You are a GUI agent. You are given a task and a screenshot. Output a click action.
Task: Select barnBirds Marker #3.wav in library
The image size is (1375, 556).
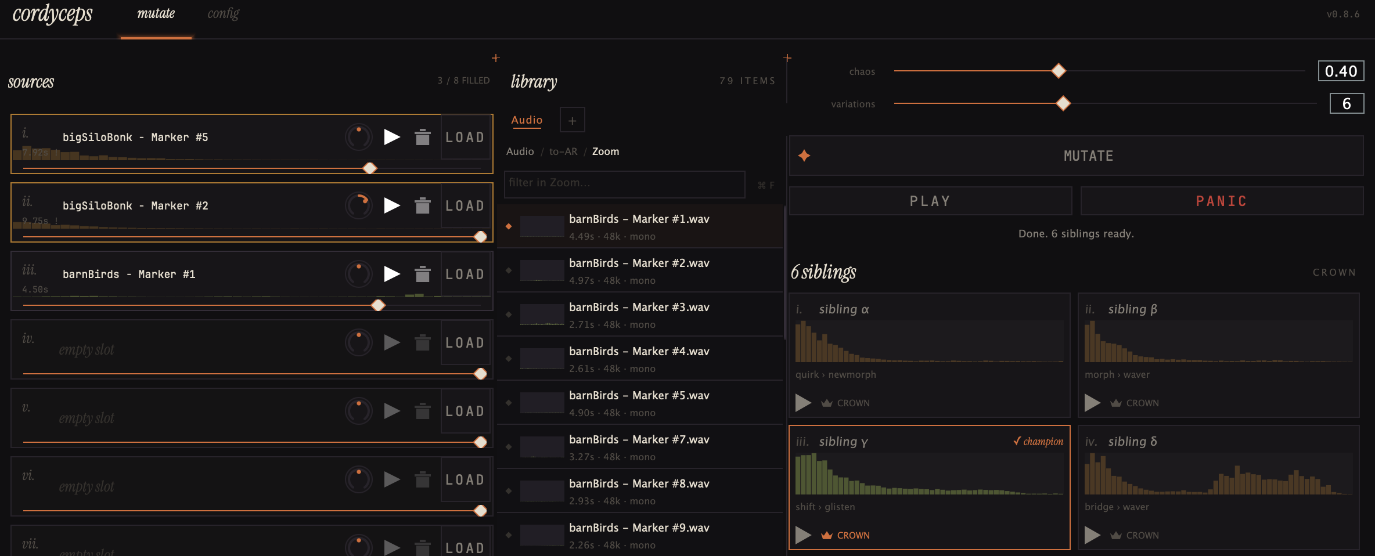(640, 315)
